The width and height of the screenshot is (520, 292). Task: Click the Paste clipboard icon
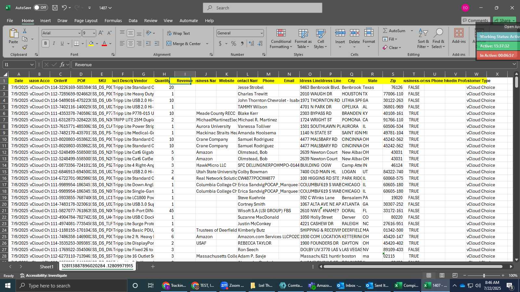click(13, 33)
